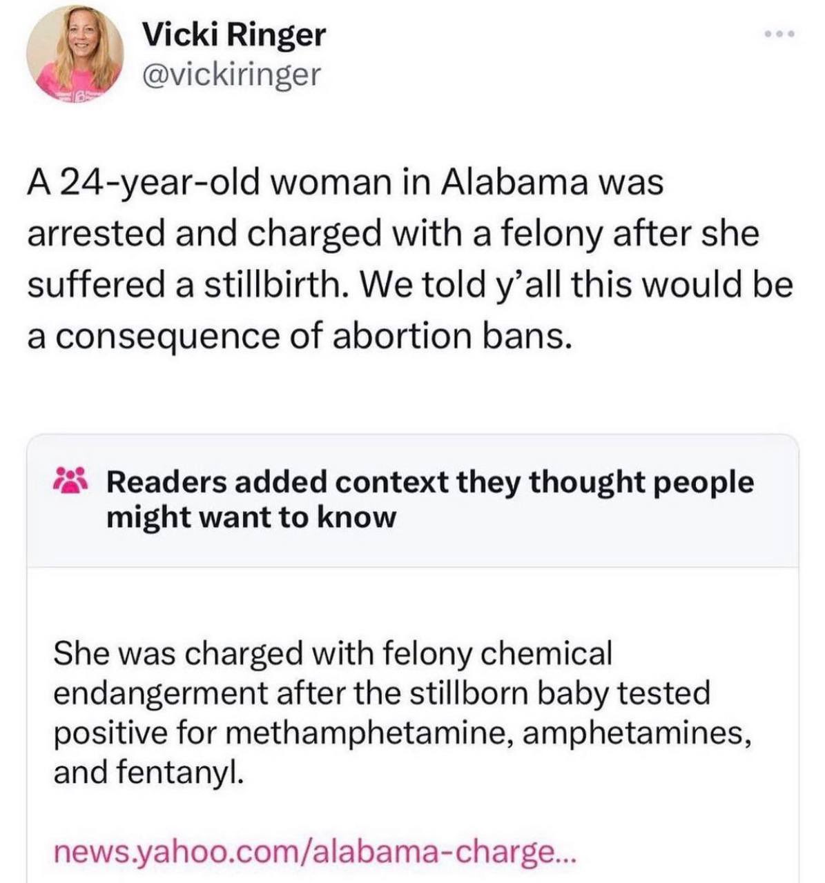Open the @vickiringer handle
The width and height of the screenshot is (825, 883).
pos(231,74)
